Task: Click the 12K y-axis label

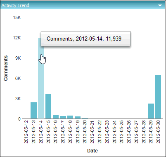Action: (17, 38)
